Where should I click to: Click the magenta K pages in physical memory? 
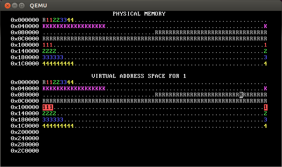(x=74, y=26)
